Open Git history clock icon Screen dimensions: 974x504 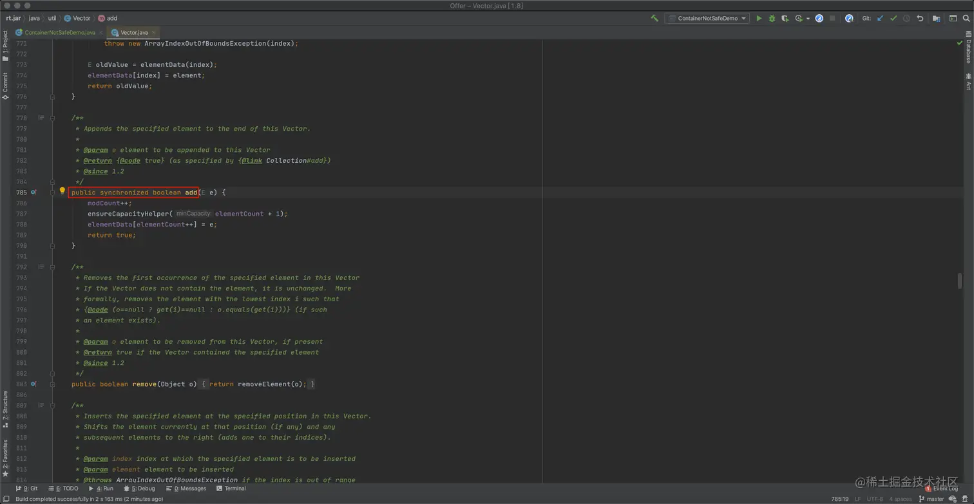pyautogui.click(x=906, y=19)
